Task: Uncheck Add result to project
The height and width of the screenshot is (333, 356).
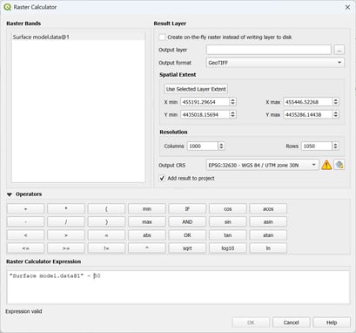Action: pos(162,178)
